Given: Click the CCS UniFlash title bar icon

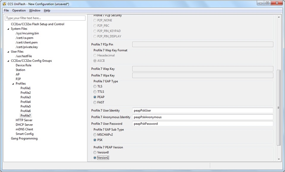Looking at the screenshot, I should (4, 4).
